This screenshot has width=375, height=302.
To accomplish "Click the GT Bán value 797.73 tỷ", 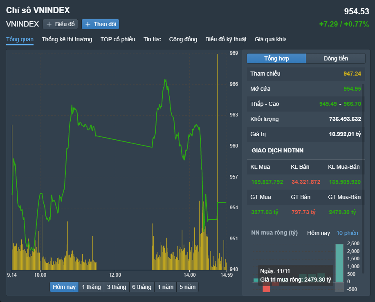I will coord(303,212).
